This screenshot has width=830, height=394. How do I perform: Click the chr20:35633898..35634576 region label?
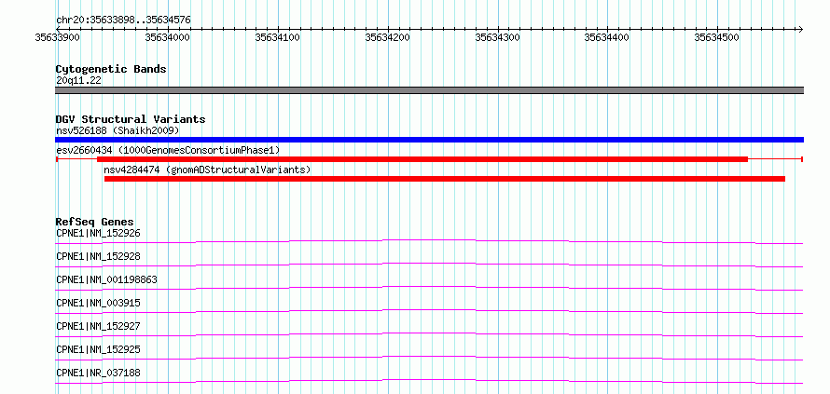click(123, 20)
